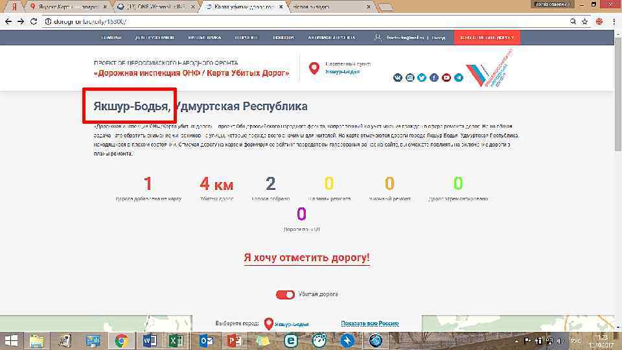This screenshot has height=350, width=622.
Task: Click the green '0' roads repaired counter
Action: (458, 183)
